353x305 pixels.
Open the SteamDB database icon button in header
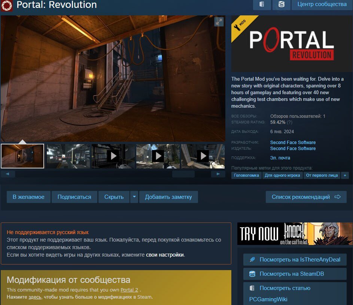tap(281, 4)
